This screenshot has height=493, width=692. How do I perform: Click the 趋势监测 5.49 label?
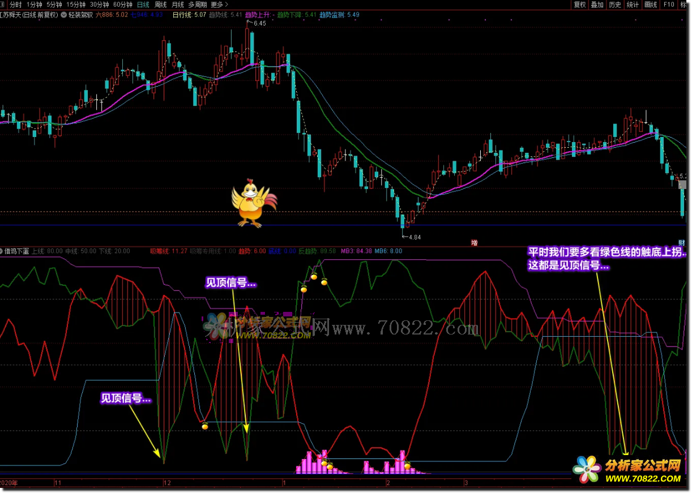pos(339,15)
